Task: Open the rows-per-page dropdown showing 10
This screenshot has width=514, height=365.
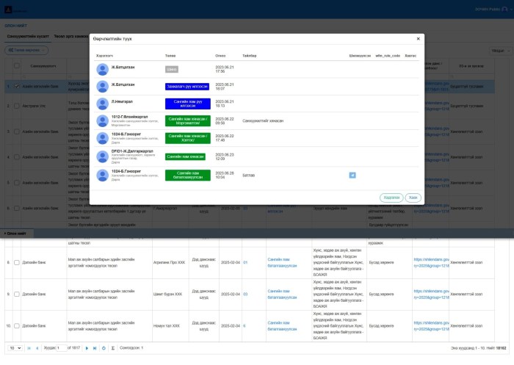Action: (x=15, y=348)
